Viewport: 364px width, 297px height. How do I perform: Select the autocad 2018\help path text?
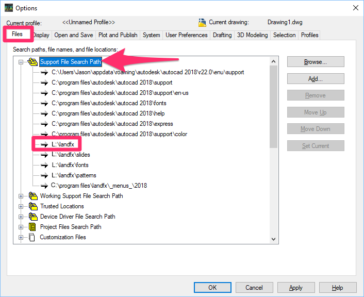point(108,113)
